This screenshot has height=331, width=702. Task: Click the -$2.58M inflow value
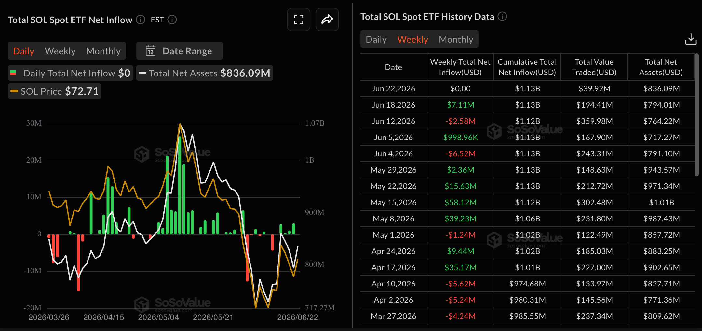(x=460, y=121)
